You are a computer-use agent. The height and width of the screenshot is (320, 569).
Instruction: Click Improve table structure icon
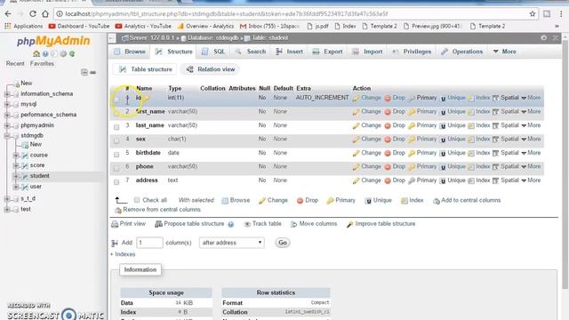pos(349,224)
